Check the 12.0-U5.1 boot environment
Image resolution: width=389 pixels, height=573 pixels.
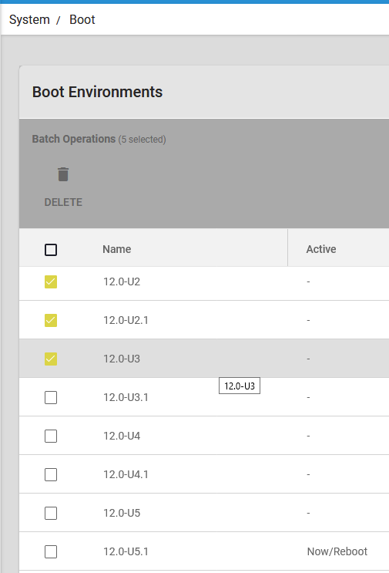point(51,552)
